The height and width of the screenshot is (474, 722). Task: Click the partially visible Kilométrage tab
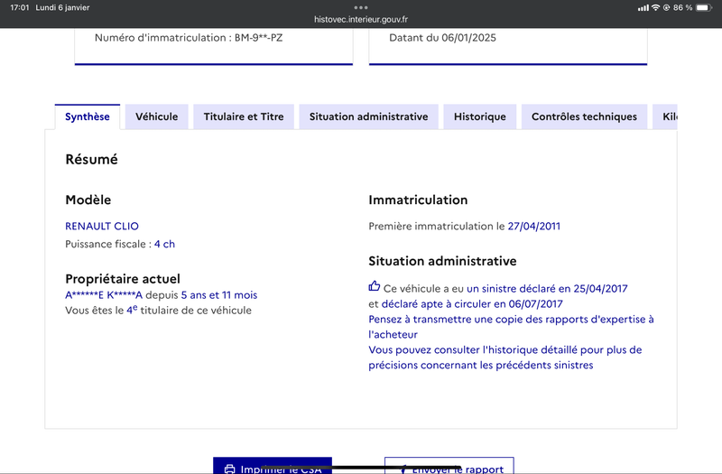[665, 117]
